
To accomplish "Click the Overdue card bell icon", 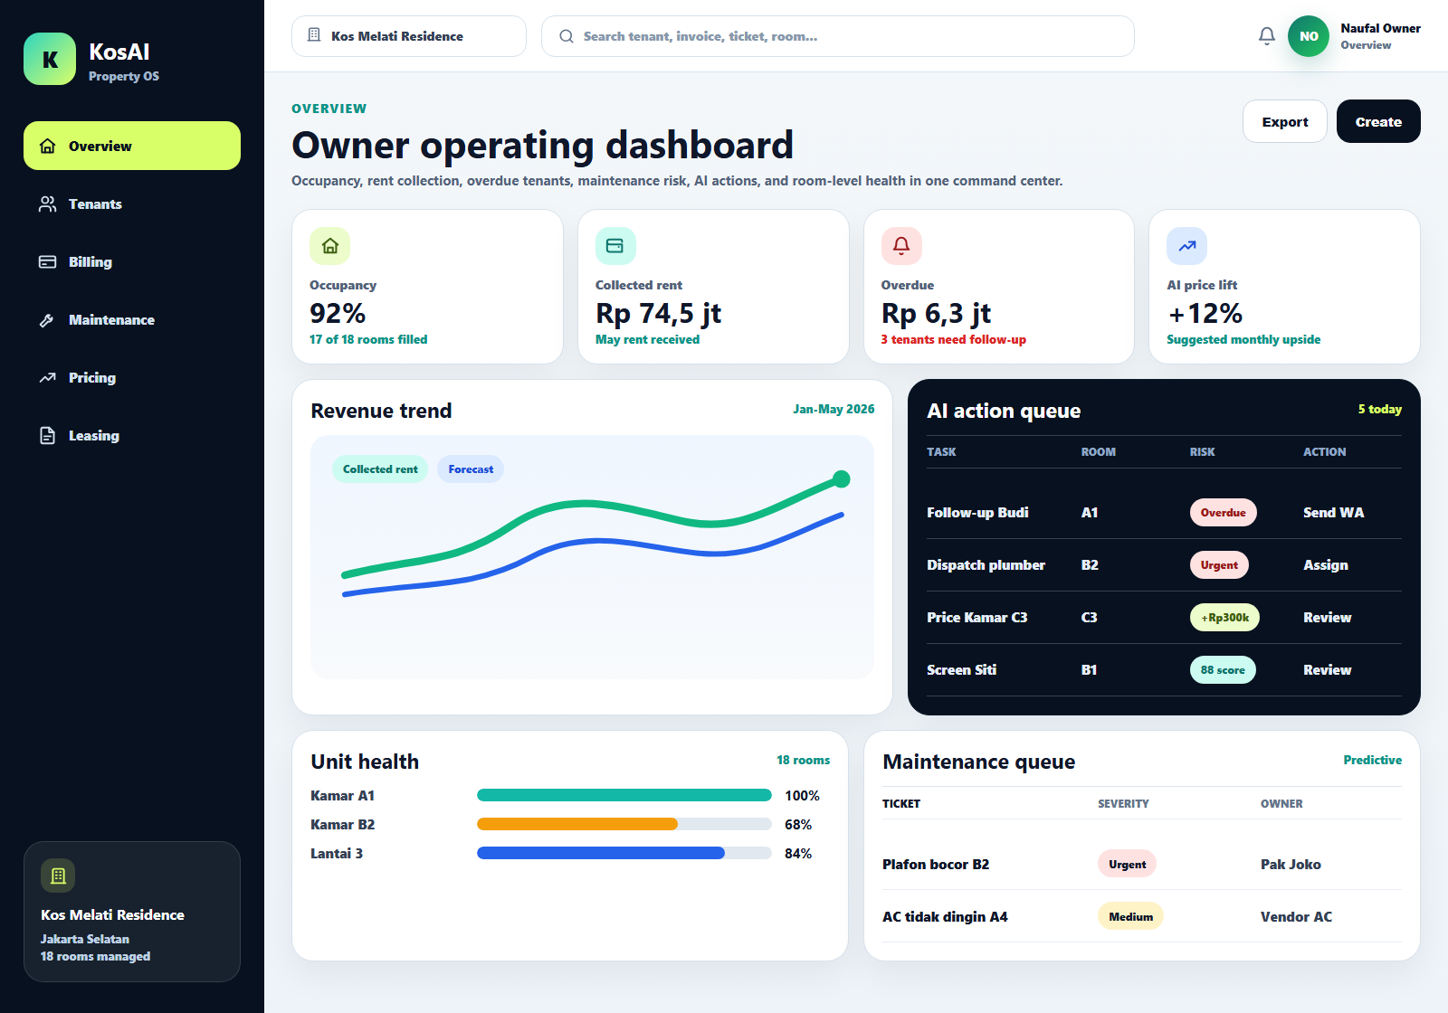I will point(901,245).
